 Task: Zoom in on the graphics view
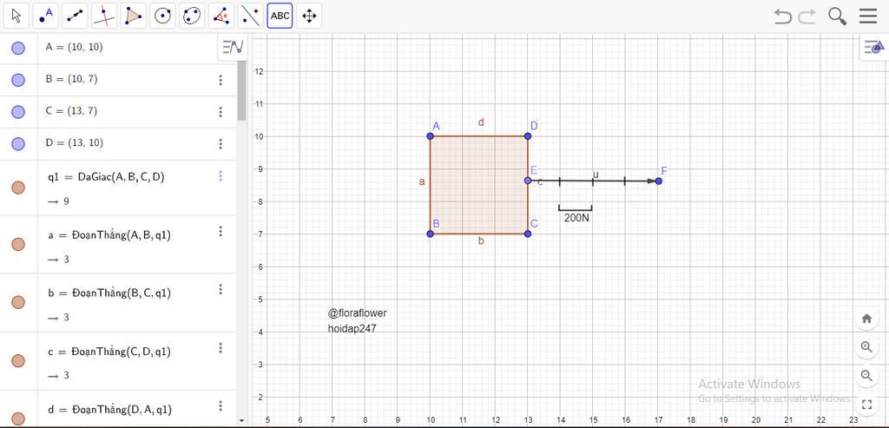866,347
